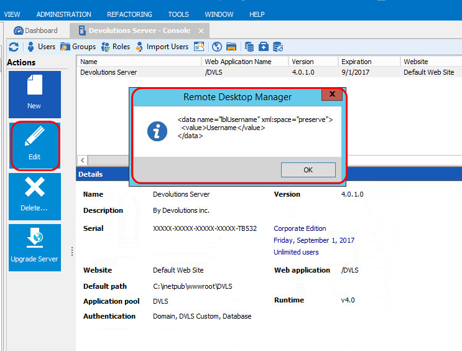
Task: Click the Delete action button
Action: 35,197
